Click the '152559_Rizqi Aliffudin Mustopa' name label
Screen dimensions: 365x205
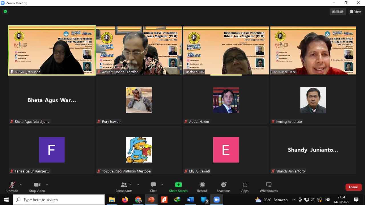(126, 171)
